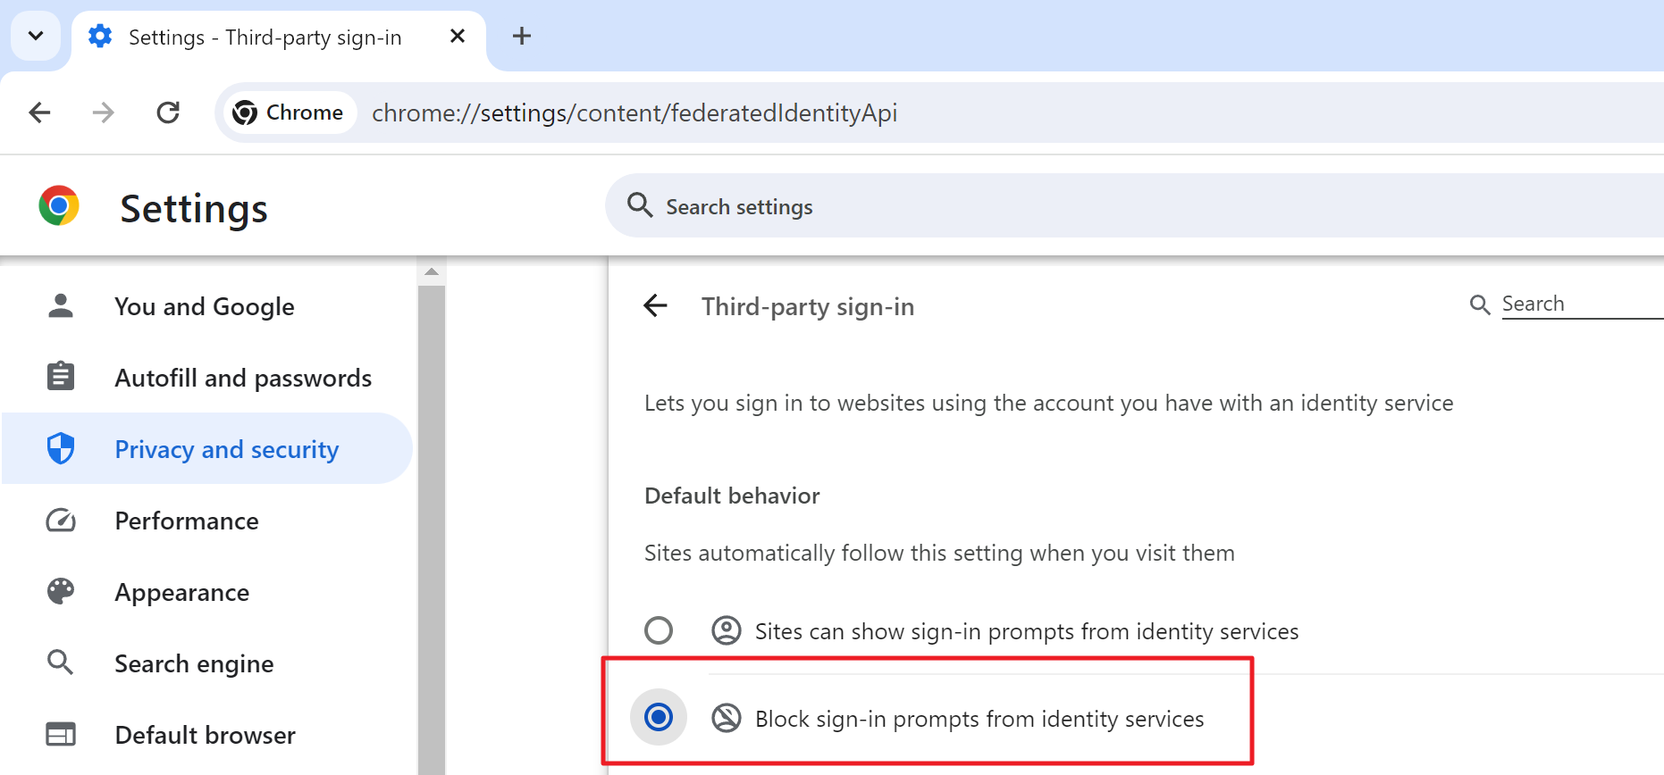This screenshot has width=1664, height=775.
Task: Toggle the currently selected blocking option
Action: pyautogui.click(x=659, y=717)
